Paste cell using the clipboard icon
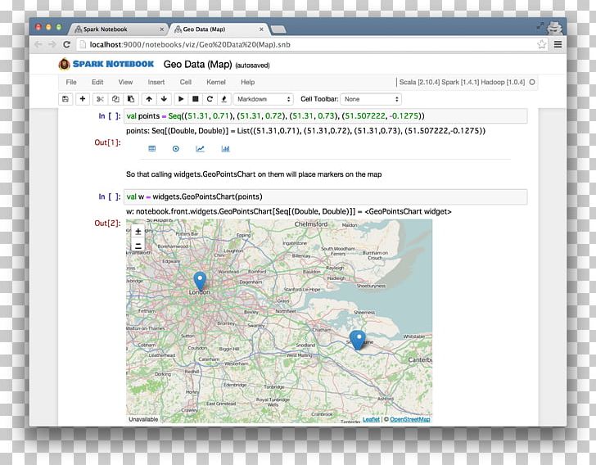Image resolution: width=596 pixels, height=465 pixels. pyautogui.click(x=131, y=99)
